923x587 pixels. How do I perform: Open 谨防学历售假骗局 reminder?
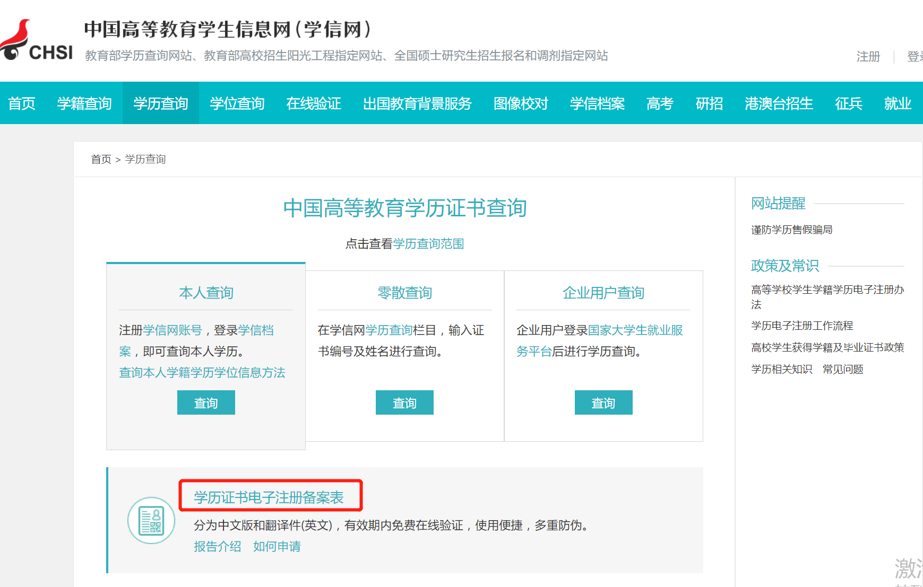pos(792,230)
